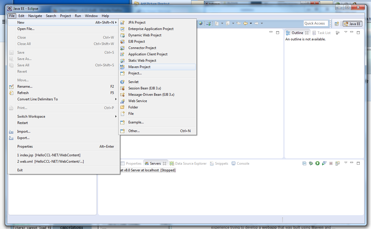Select Dynamic Web Project from New menu

coord(145,35)
